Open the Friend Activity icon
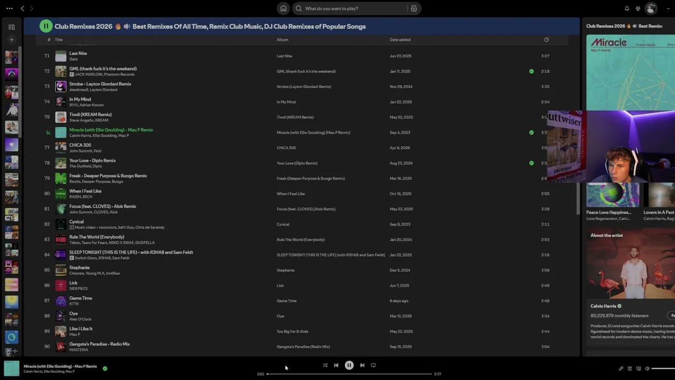Screen dimensions: 675x380 tap(638, 8)
